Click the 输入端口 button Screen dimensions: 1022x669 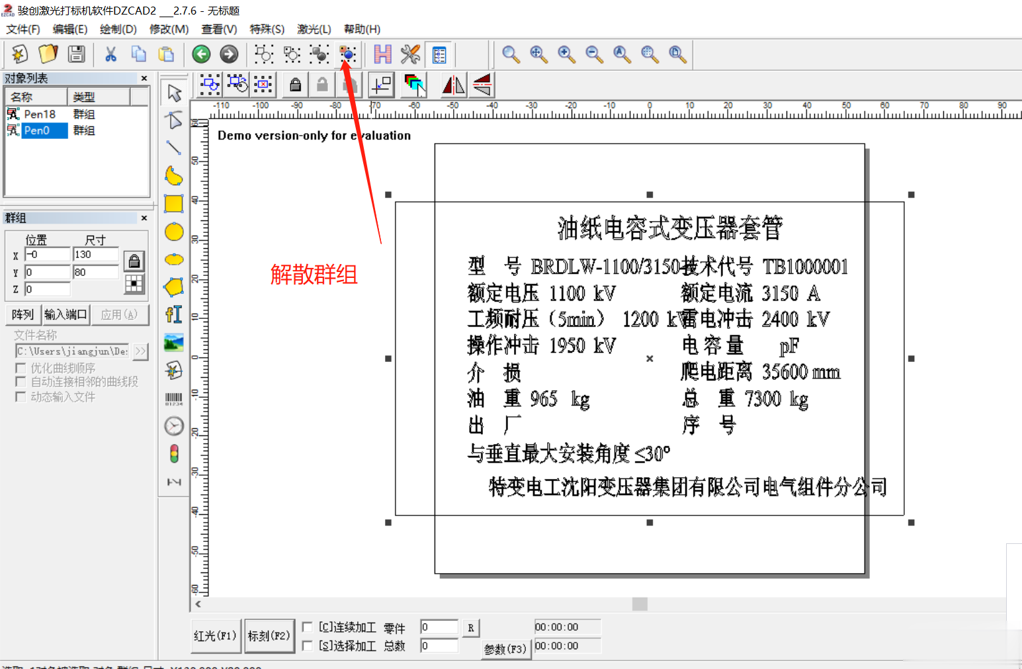65,315
